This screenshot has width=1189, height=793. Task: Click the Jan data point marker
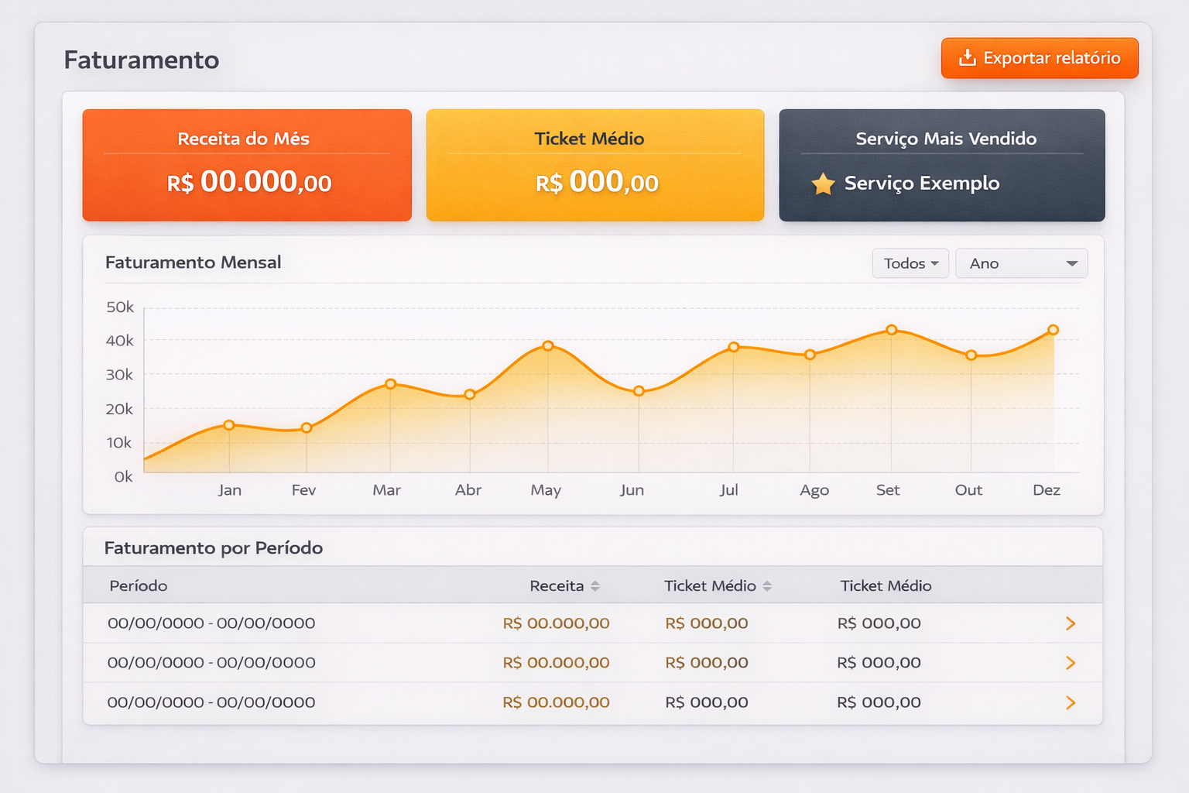coord(229,425)
